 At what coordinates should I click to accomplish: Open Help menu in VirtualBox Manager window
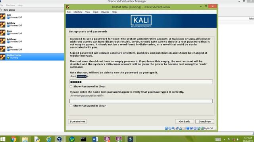click(20, 5)
